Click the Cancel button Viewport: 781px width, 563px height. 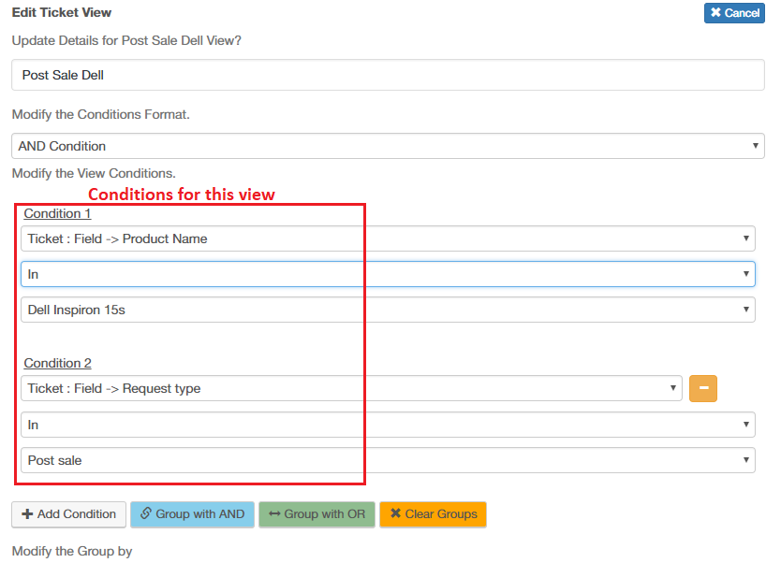coord(733,13)
